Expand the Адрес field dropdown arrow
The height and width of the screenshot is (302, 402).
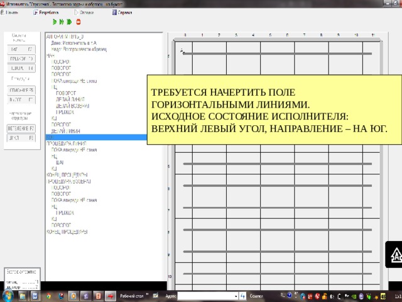236,296
